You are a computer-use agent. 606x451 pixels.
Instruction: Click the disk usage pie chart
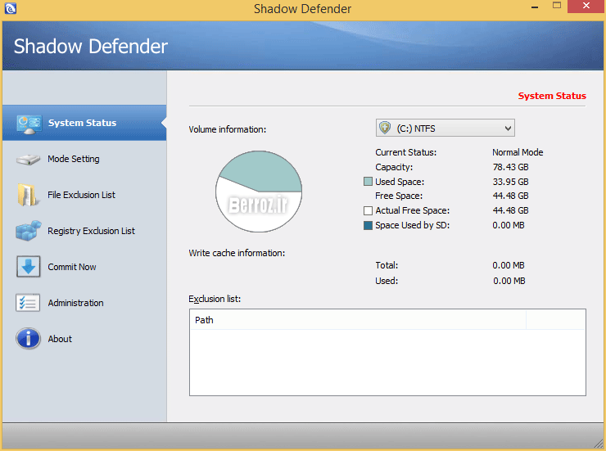(259, 192)
